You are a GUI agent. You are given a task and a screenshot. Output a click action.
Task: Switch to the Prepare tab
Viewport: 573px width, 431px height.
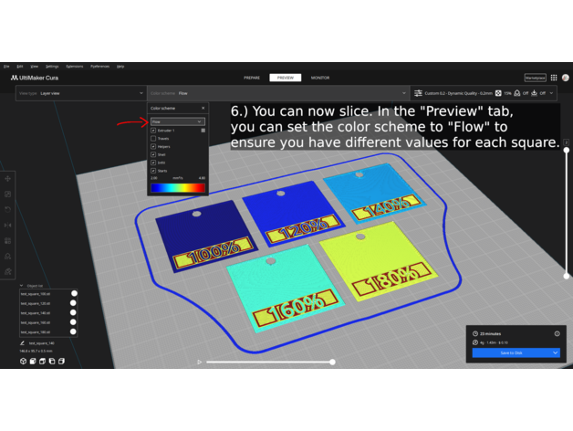tap(253, 79)
